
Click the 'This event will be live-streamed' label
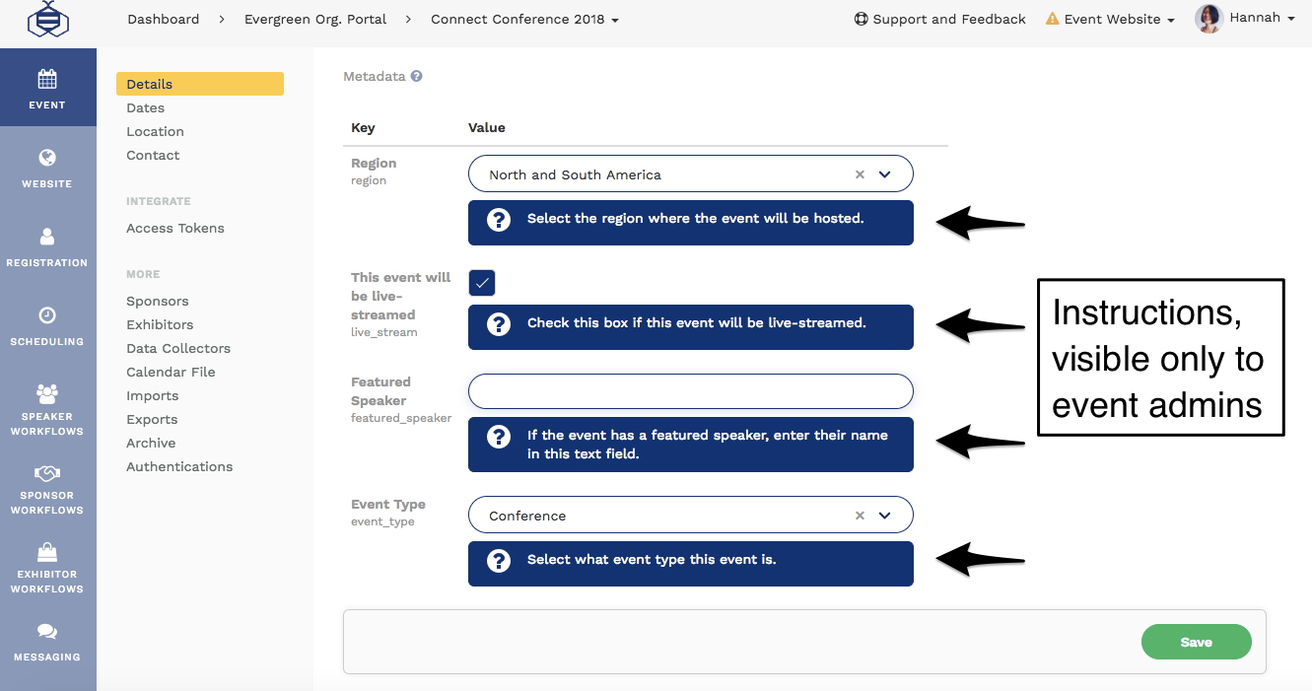click(400, 296)
